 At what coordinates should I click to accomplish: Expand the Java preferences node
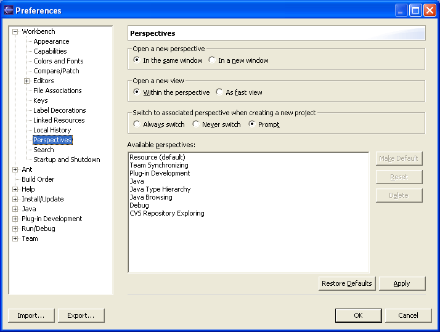(15, 209)
